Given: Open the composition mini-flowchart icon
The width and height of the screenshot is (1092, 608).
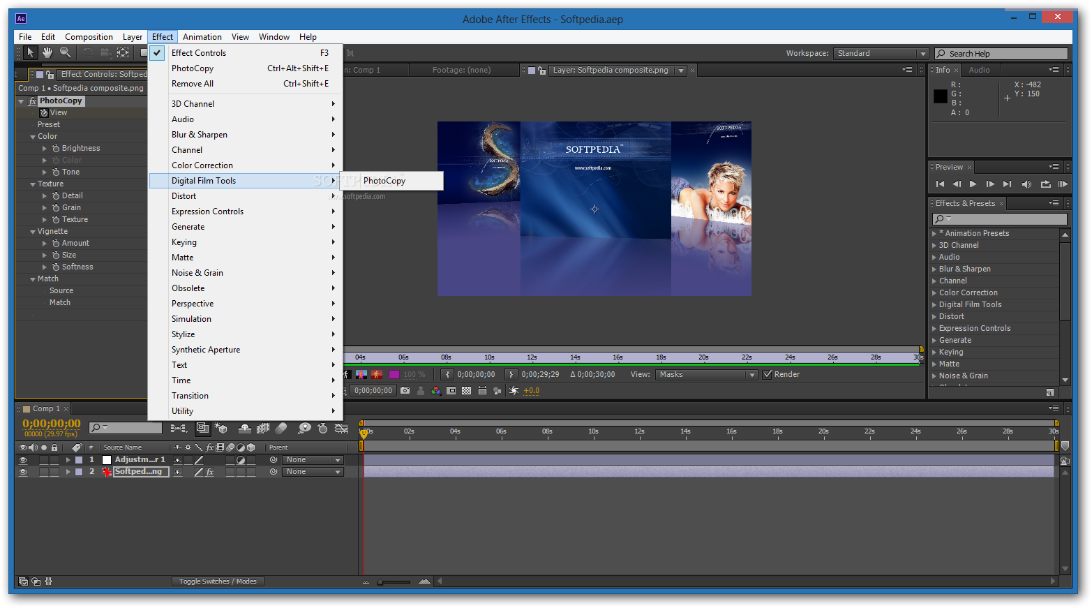Looking at the screenshot, I should click(x=178, y=428).
